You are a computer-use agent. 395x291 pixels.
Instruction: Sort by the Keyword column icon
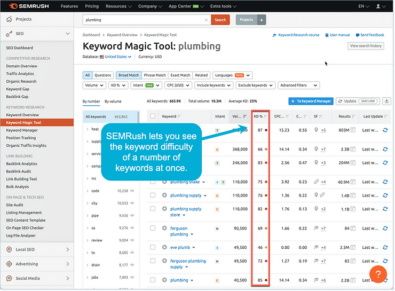tap(179, 116)
